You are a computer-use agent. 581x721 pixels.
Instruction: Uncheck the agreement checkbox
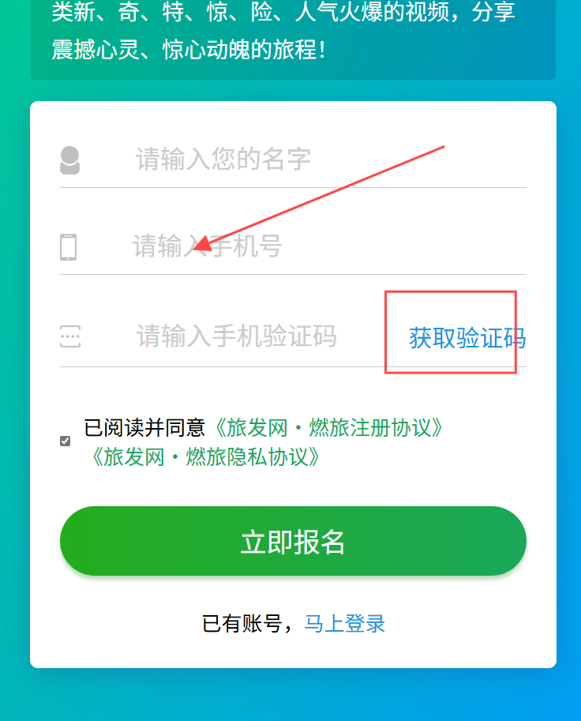point(66,441)
